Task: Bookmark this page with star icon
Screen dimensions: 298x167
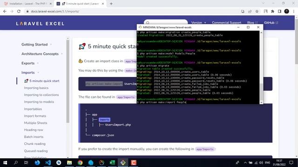Action: click(x=257, y=11)
